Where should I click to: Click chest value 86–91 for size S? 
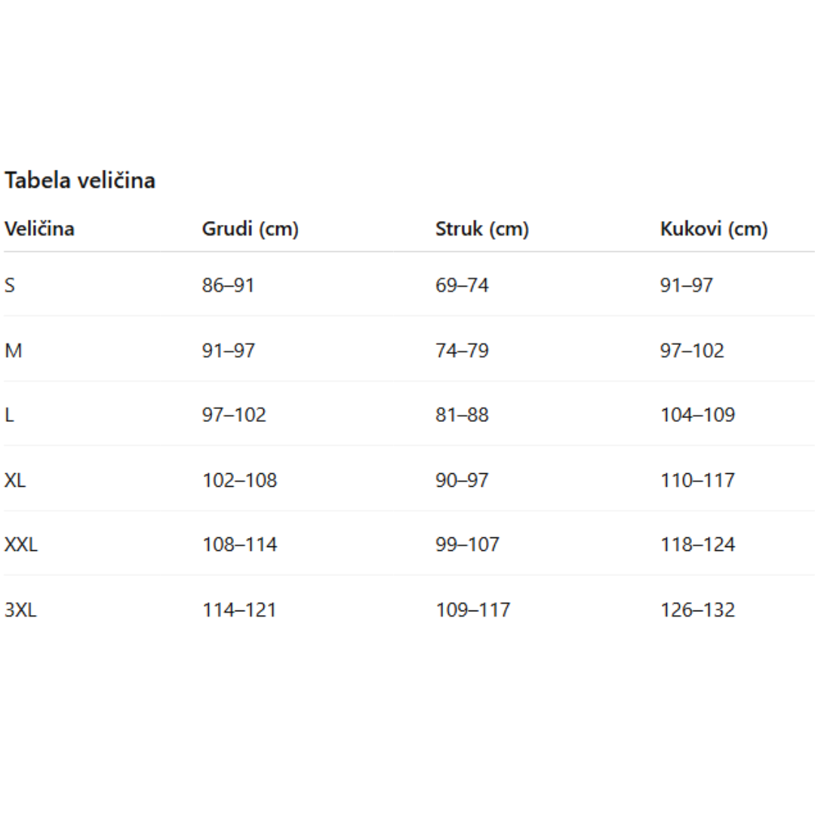click(x=228, y=285)
